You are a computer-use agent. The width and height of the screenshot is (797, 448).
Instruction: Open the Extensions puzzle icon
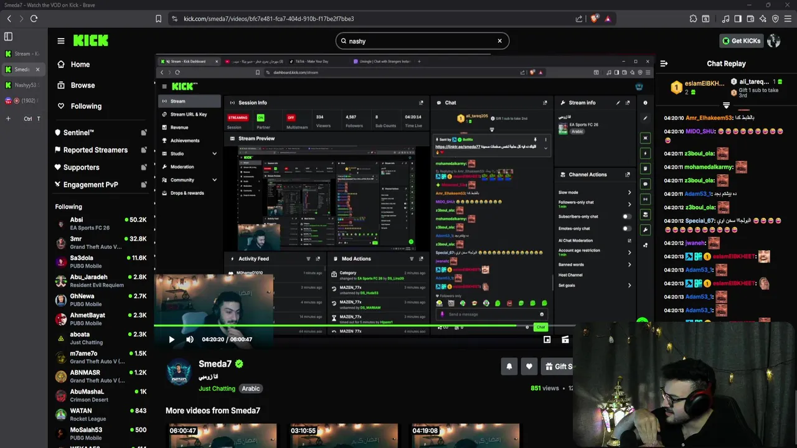click(693, 19)
